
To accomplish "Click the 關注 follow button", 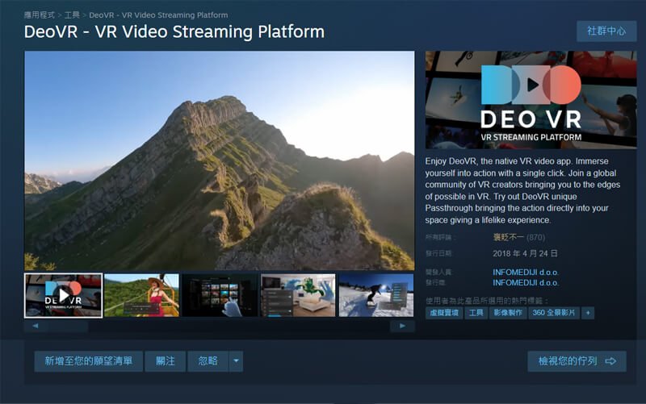I will [x=166, y=361].
